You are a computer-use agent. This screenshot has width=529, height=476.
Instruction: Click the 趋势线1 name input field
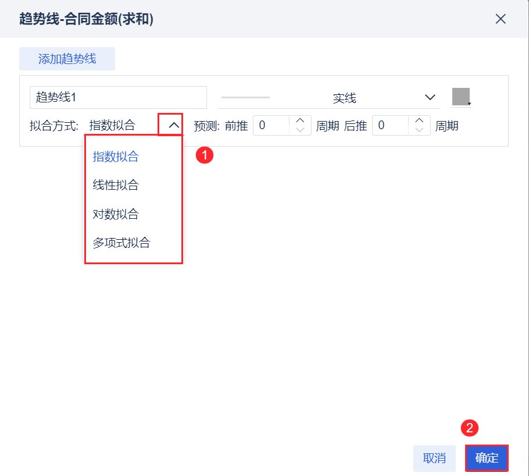118,97
